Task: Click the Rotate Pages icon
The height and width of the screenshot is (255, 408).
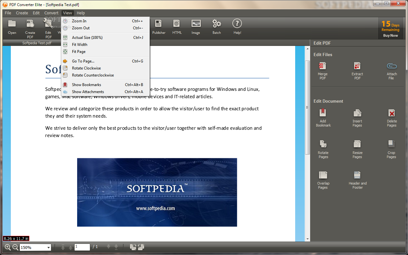Action: coord(323,144)
